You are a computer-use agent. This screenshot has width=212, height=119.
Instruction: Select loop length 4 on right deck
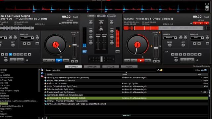click(x=184, y=54)
